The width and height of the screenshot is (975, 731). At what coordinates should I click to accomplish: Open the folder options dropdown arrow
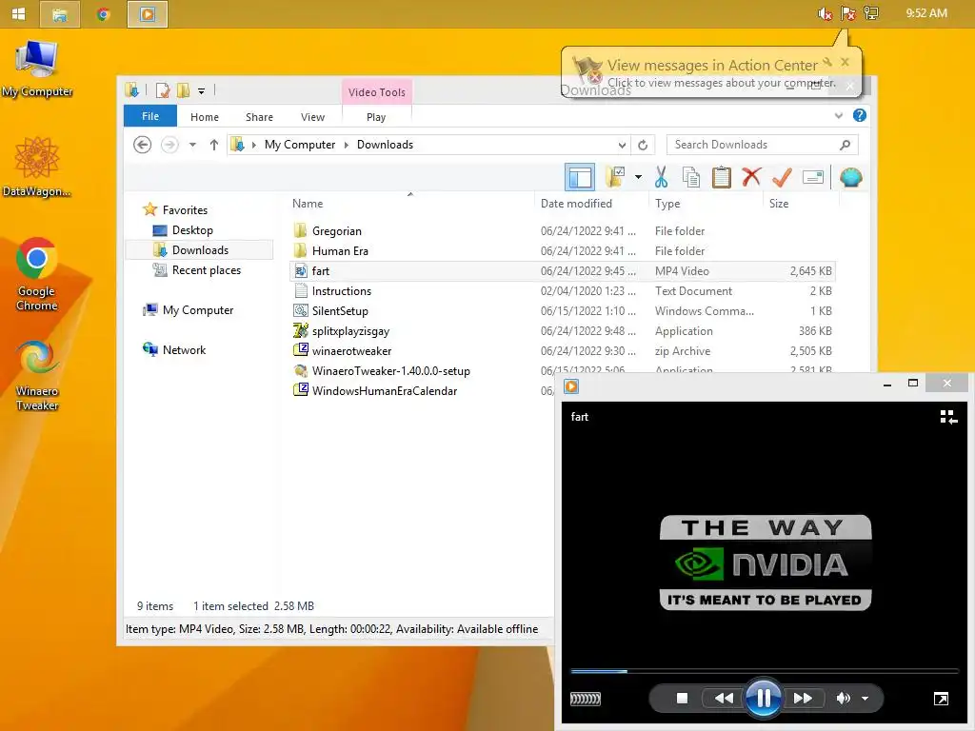click(638, 177)
